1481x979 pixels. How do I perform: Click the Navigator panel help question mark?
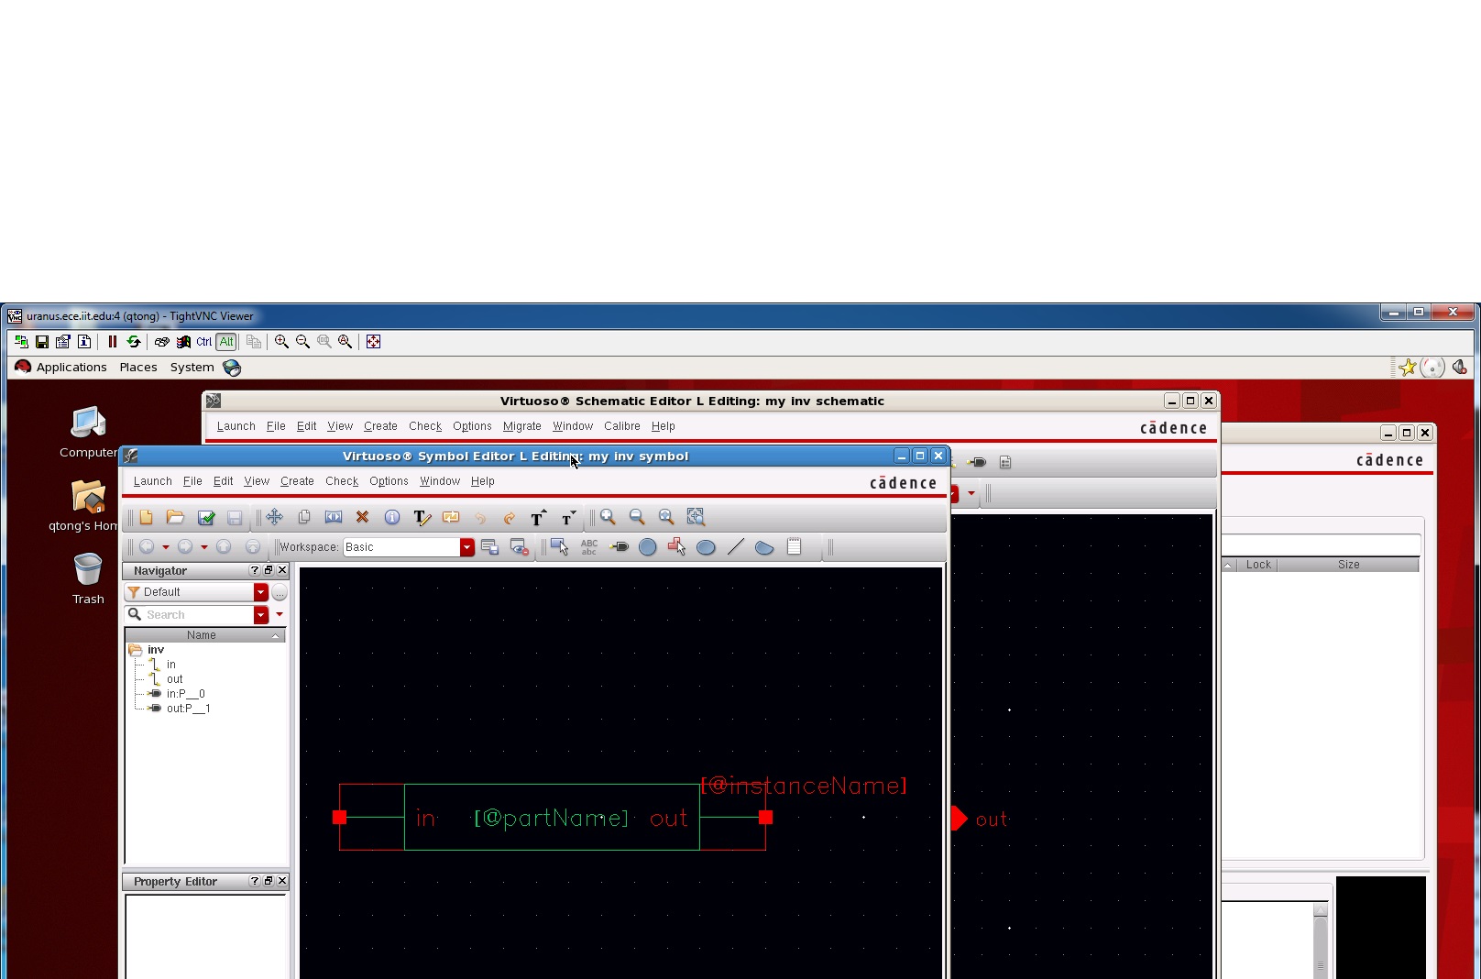255,570
